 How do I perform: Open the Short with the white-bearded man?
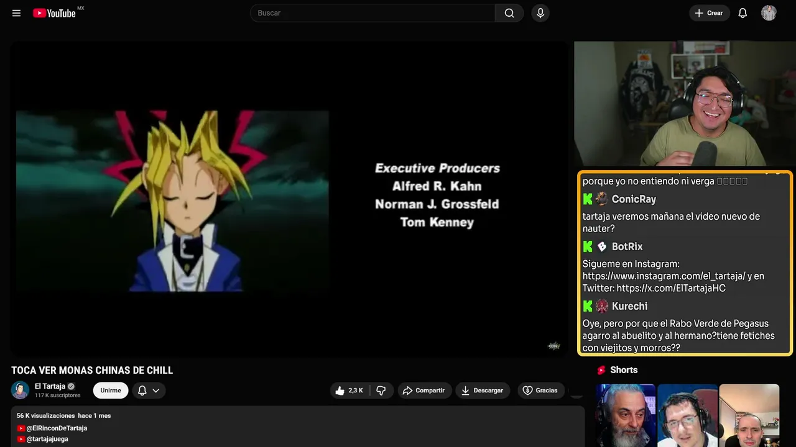pyautogui.click(x=626, y=415)
